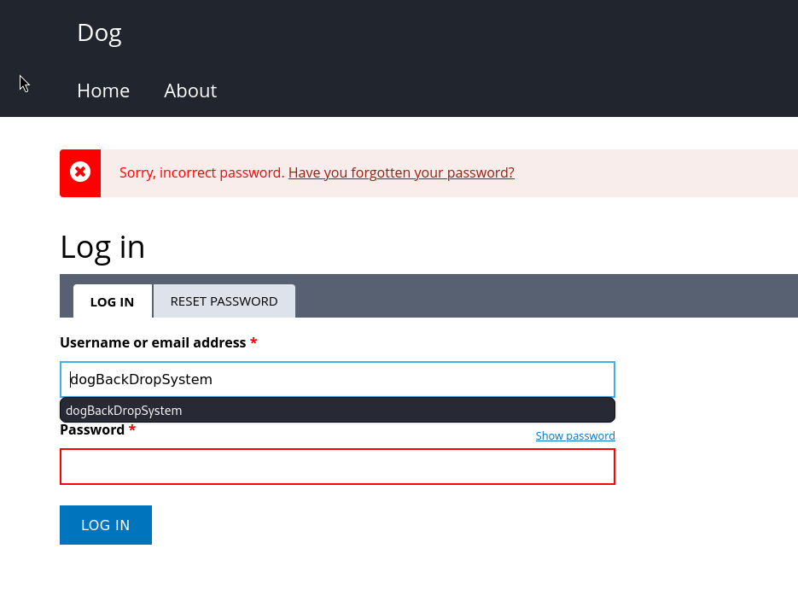Go to the Home menu item
Image resolution: width=798 pixels, height=607 pixels.
[103, 90]
